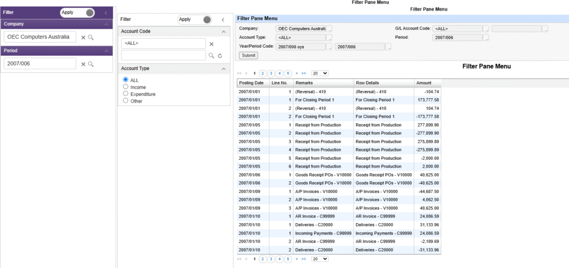Open top page-size dropdown showing 20
The height and width of the screenshot is (268, 569).
click(x=320, y=73)
